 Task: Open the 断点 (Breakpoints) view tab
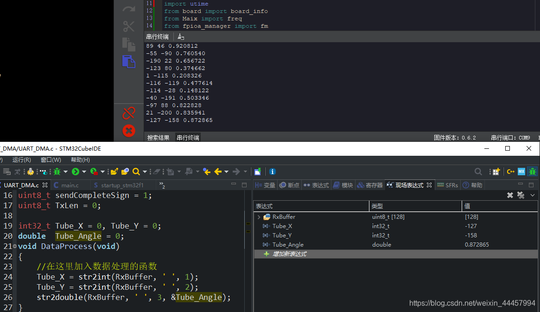coord(289,185)
